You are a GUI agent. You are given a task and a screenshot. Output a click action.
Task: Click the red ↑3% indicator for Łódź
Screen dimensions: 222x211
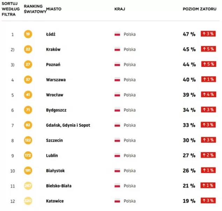tap(208, 34)
